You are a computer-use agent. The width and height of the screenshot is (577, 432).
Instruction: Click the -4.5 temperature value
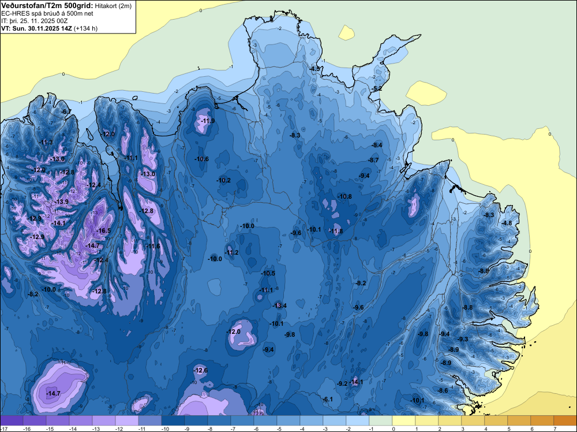pos(314,69)
